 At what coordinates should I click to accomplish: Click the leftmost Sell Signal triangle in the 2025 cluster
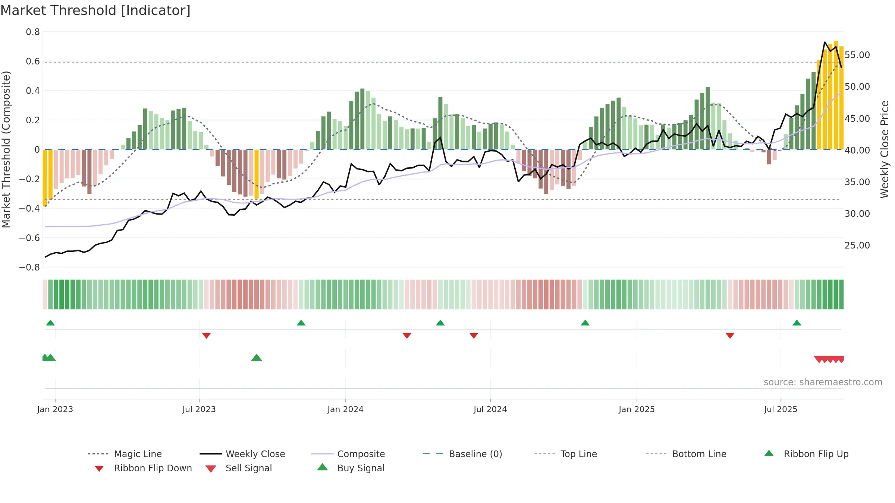819,360
